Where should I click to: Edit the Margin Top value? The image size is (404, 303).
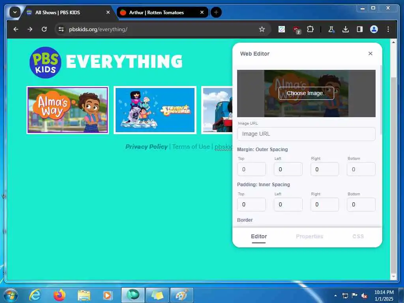[251, 169]
